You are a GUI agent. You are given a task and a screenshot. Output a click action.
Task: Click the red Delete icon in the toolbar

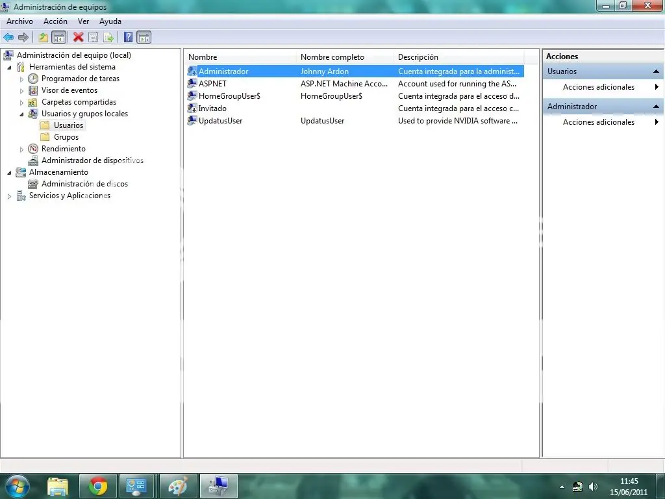pos(79,38)
